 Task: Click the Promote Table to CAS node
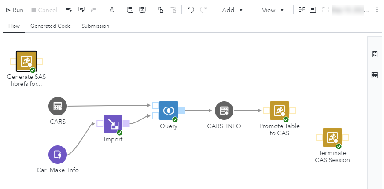point(280,111)
